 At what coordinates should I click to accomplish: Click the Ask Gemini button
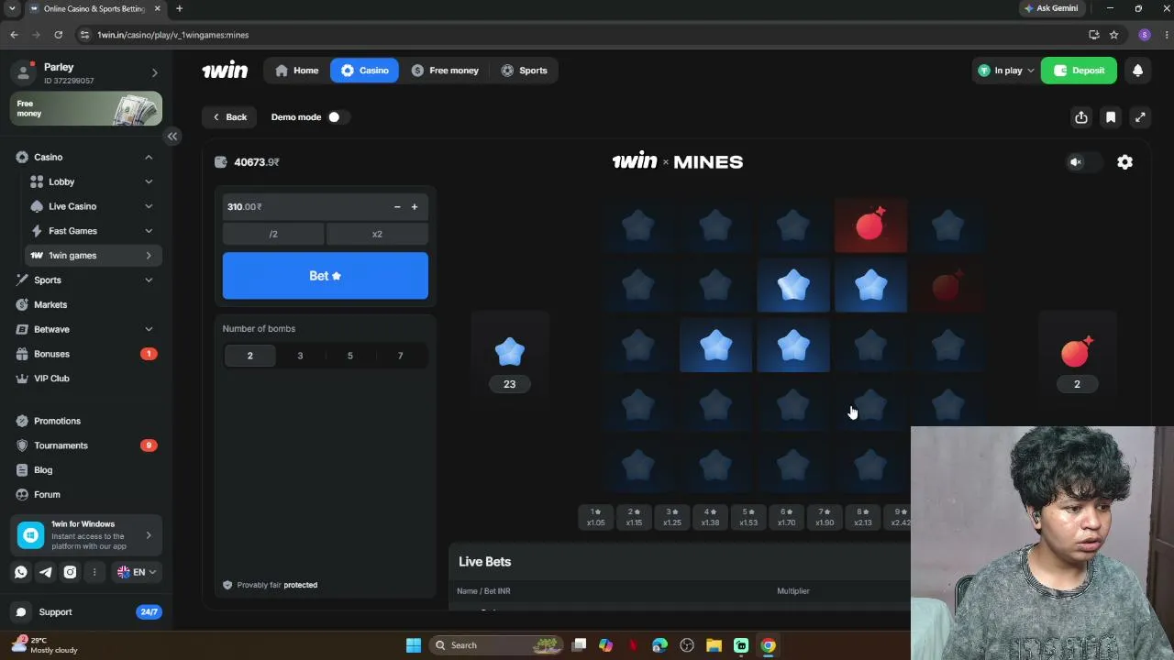click(1051, 8)
